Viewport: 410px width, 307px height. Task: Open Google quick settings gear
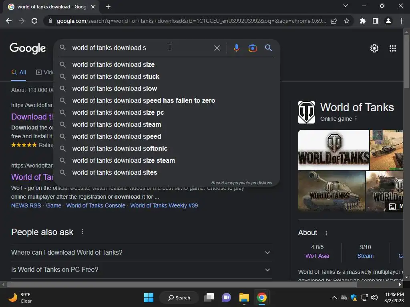pyautogui.click(x=374, y=48)
